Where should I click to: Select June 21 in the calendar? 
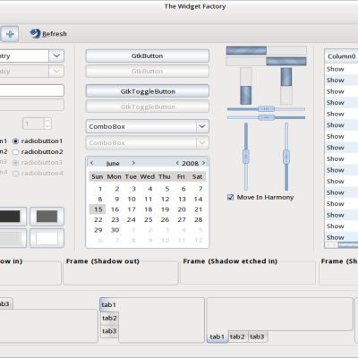(198, 209)
